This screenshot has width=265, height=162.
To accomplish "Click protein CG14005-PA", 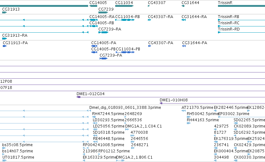I will (94, 46).
